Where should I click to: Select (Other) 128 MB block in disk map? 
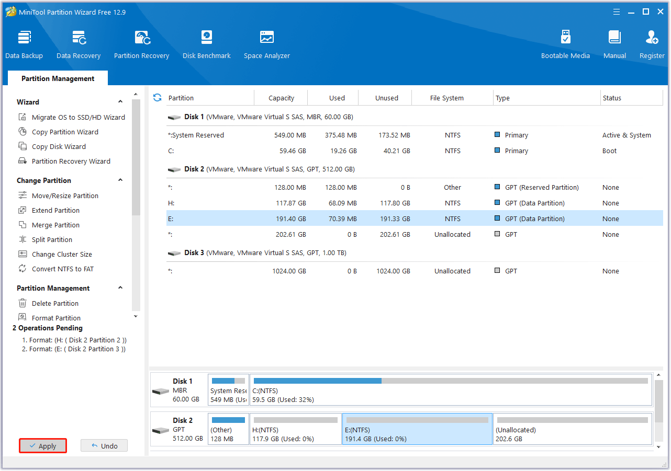click(228, 429)
